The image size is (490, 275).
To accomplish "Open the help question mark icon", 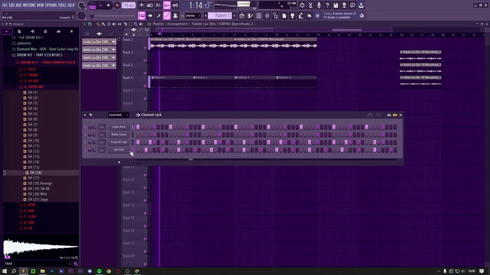I will 327,5.
